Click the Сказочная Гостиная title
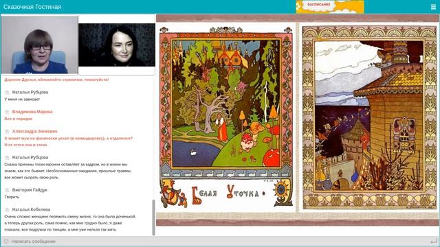 pyautogui.click(x=32, y=7)
